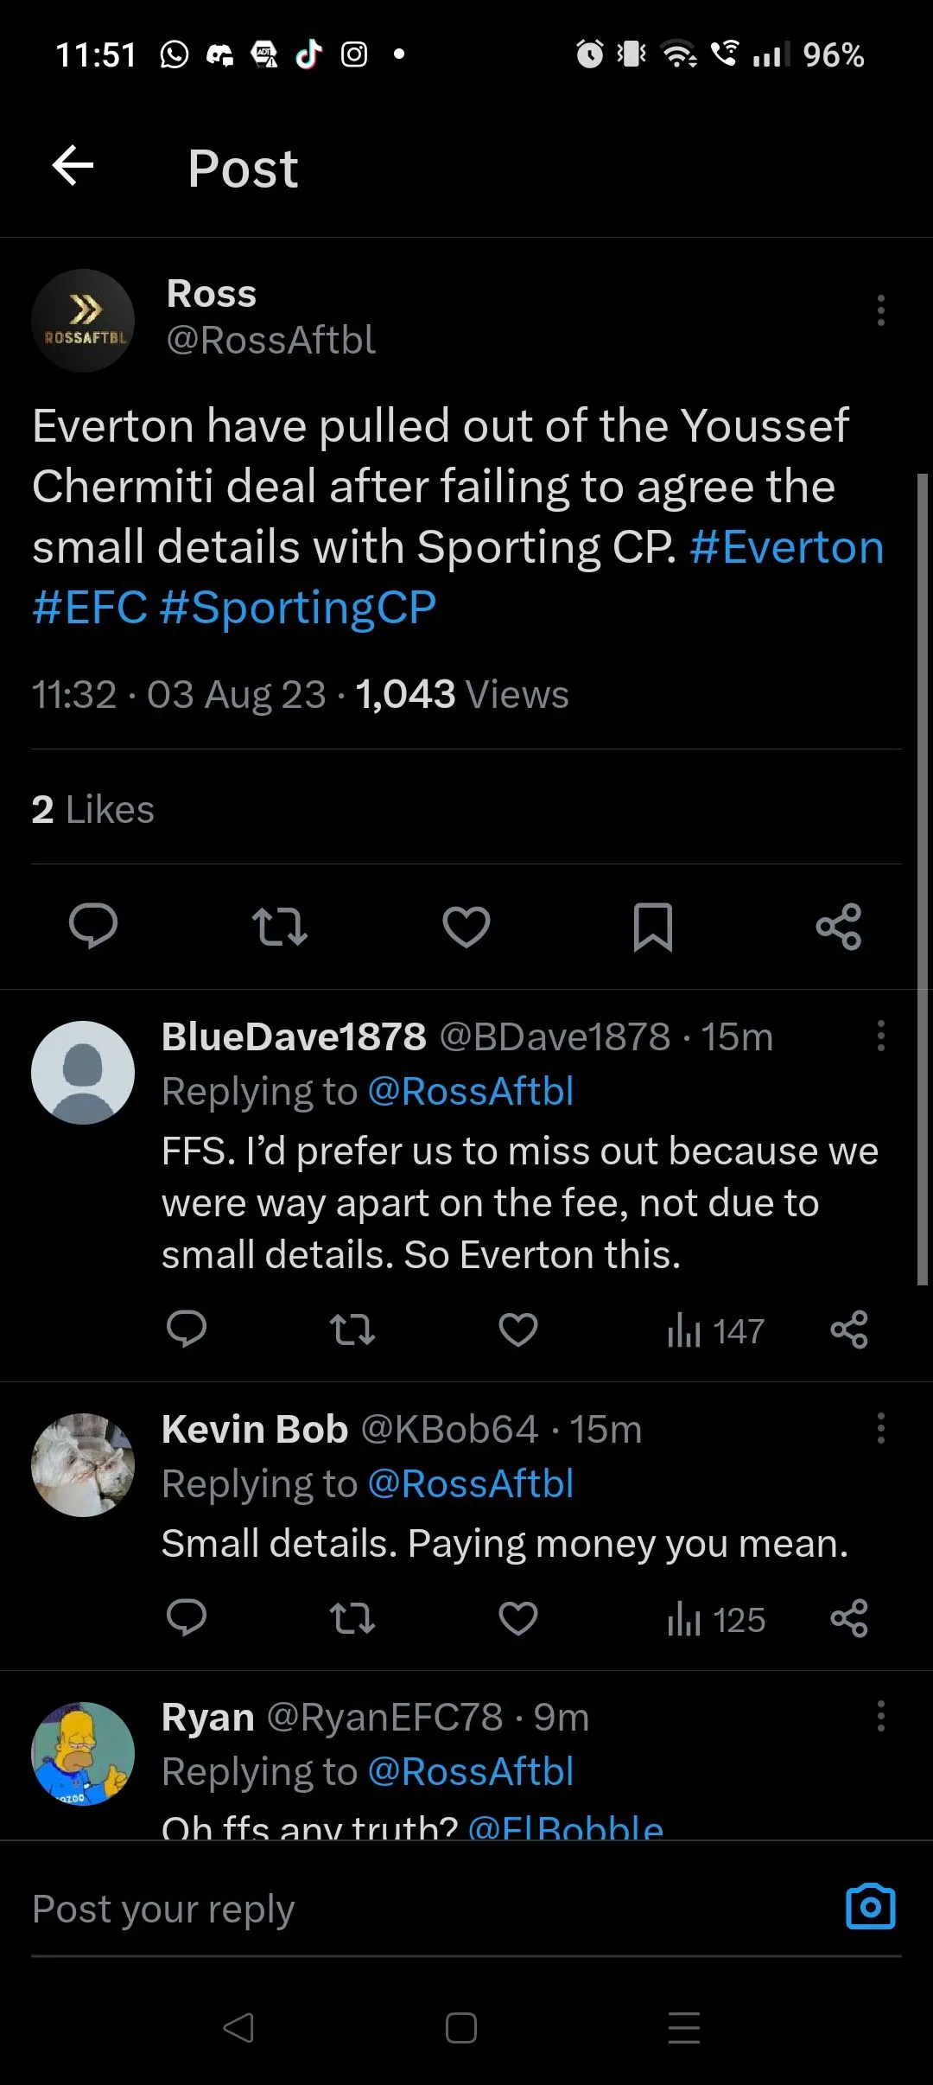
Task: Repost Ross's Everton post
Action: tap(279, 927)
